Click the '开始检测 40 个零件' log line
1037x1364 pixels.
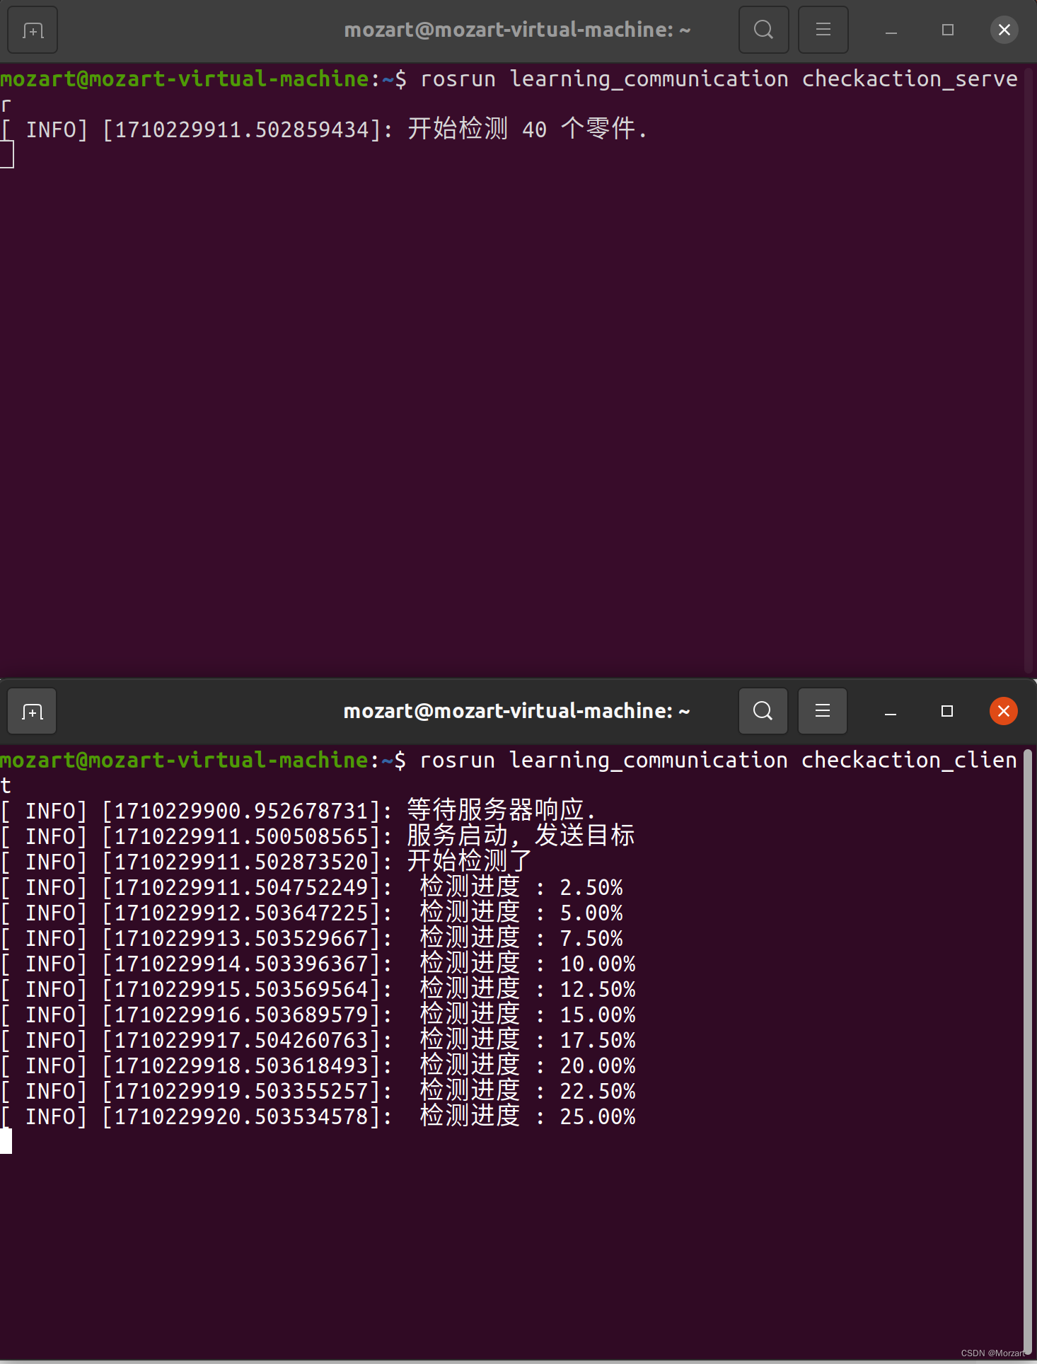click(324, 129)
